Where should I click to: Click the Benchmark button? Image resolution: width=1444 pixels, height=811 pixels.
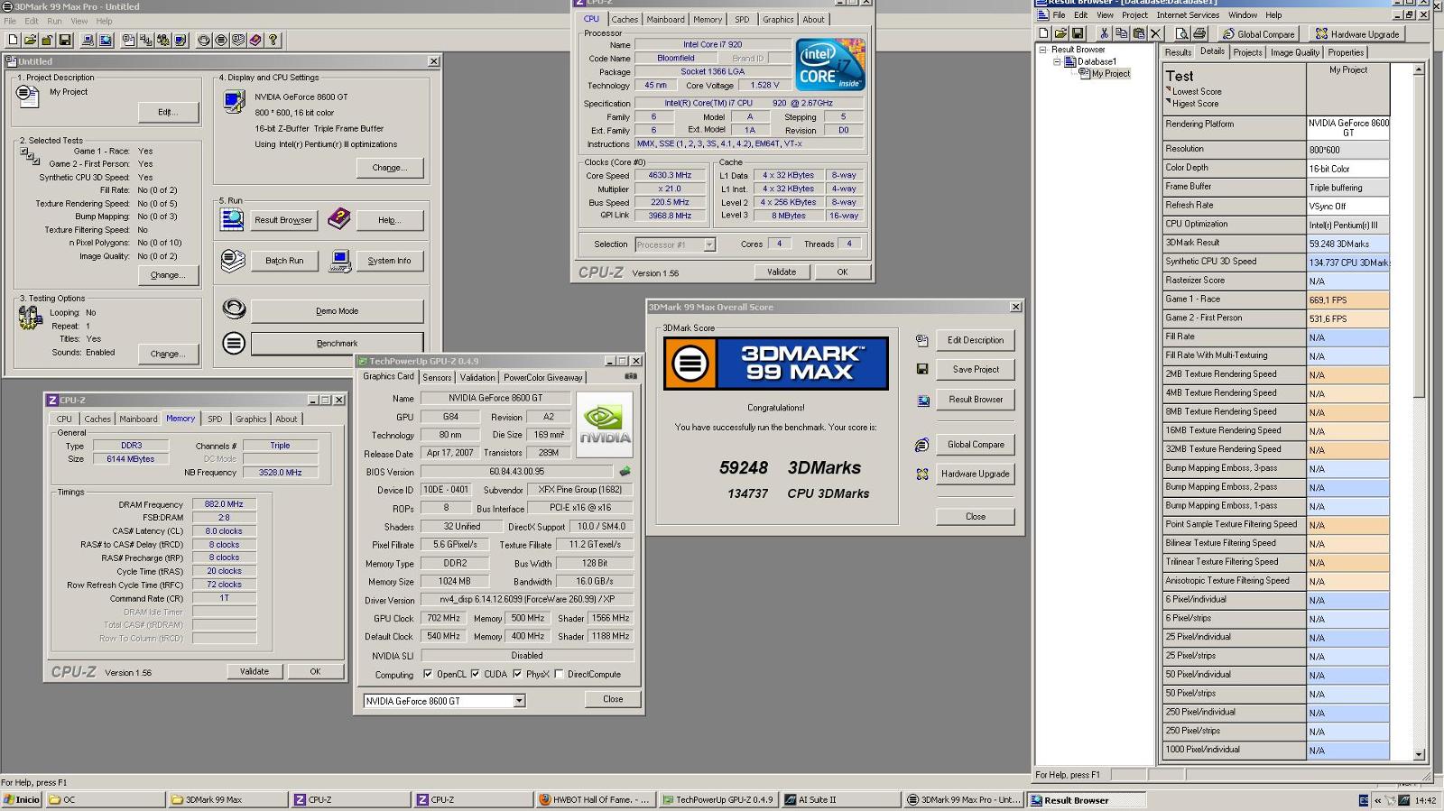pyautogui.click(x=337, y=343)
